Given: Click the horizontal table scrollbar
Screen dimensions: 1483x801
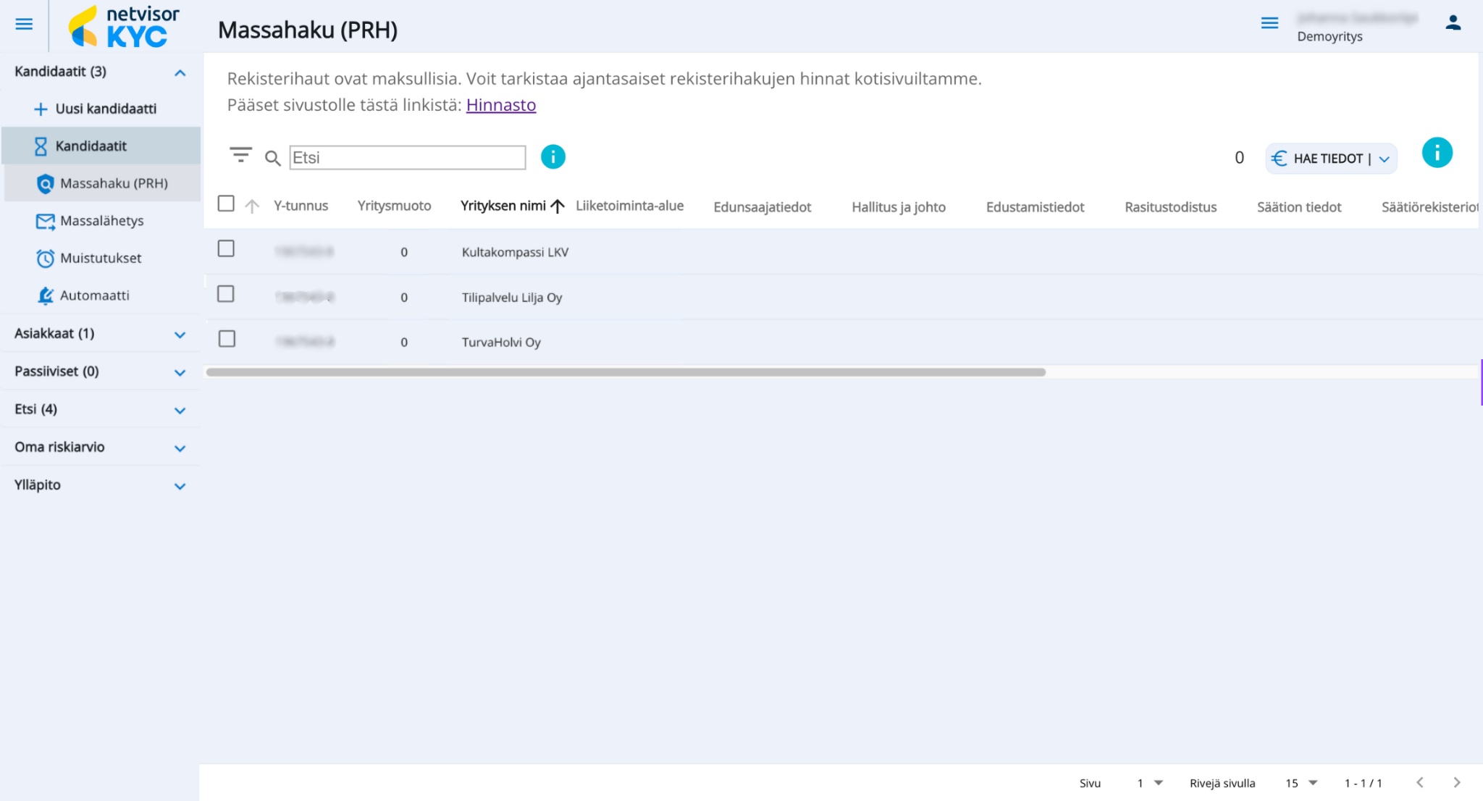Looking at the screenshot, I should [626, 372].
